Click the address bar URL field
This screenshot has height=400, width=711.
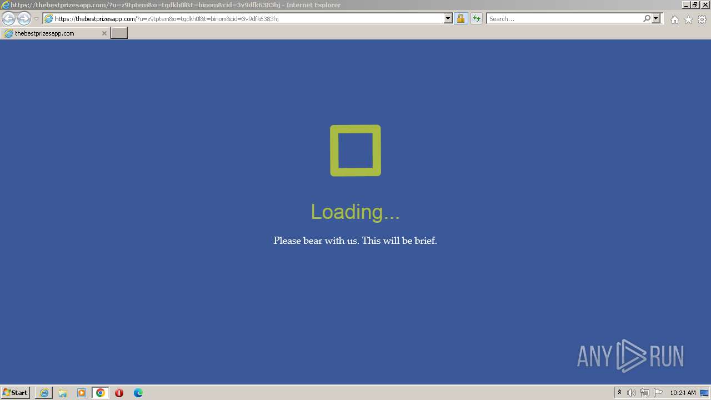tap(248, 19)
